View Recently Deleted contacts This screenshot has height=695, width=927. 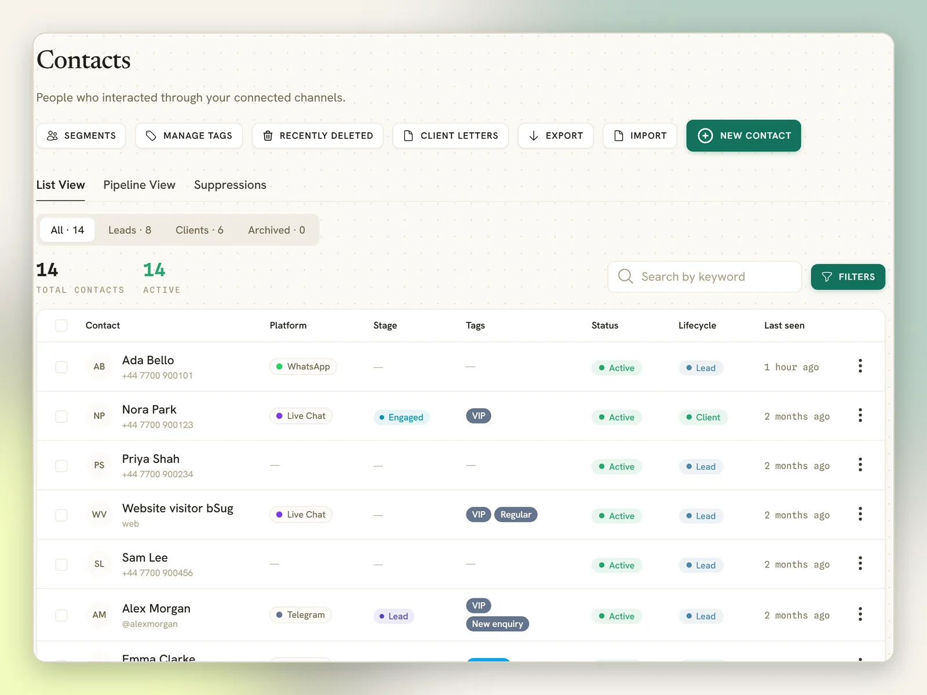tap(317, 136)
